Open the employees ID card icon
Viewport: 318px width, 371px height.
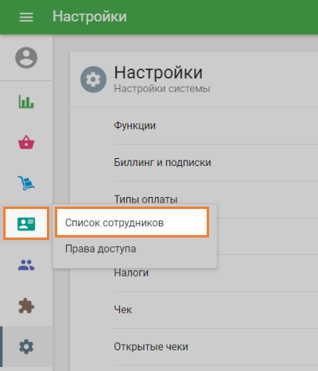click(x=26, y=224)
